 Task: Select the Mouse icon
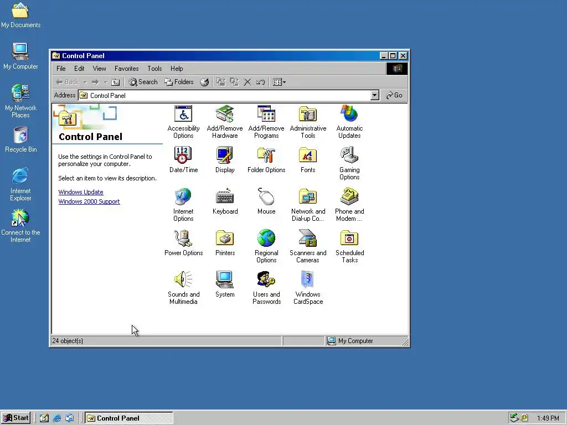(x=266, y=201)
